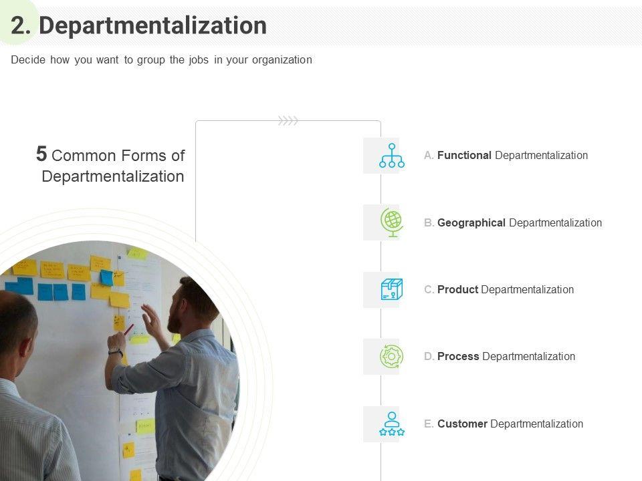Viewport: 642px width, 481px height.
Task: Click the '2. Departmentalization' slide title
Action: click(139, 25)
